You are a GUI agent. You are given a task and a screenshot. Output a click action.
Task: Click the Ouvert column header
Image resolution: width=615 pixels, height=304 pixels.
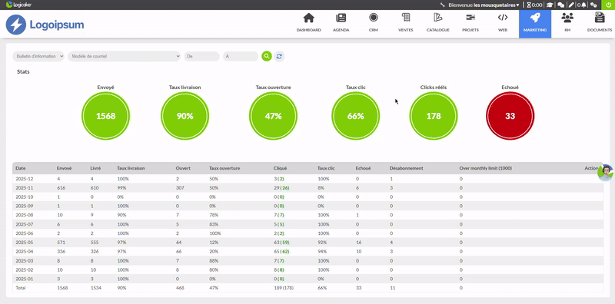[183, 168]
